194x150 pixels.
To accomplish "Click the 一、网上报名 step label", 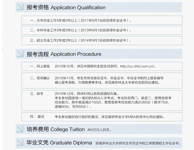I will click(40, 66).
